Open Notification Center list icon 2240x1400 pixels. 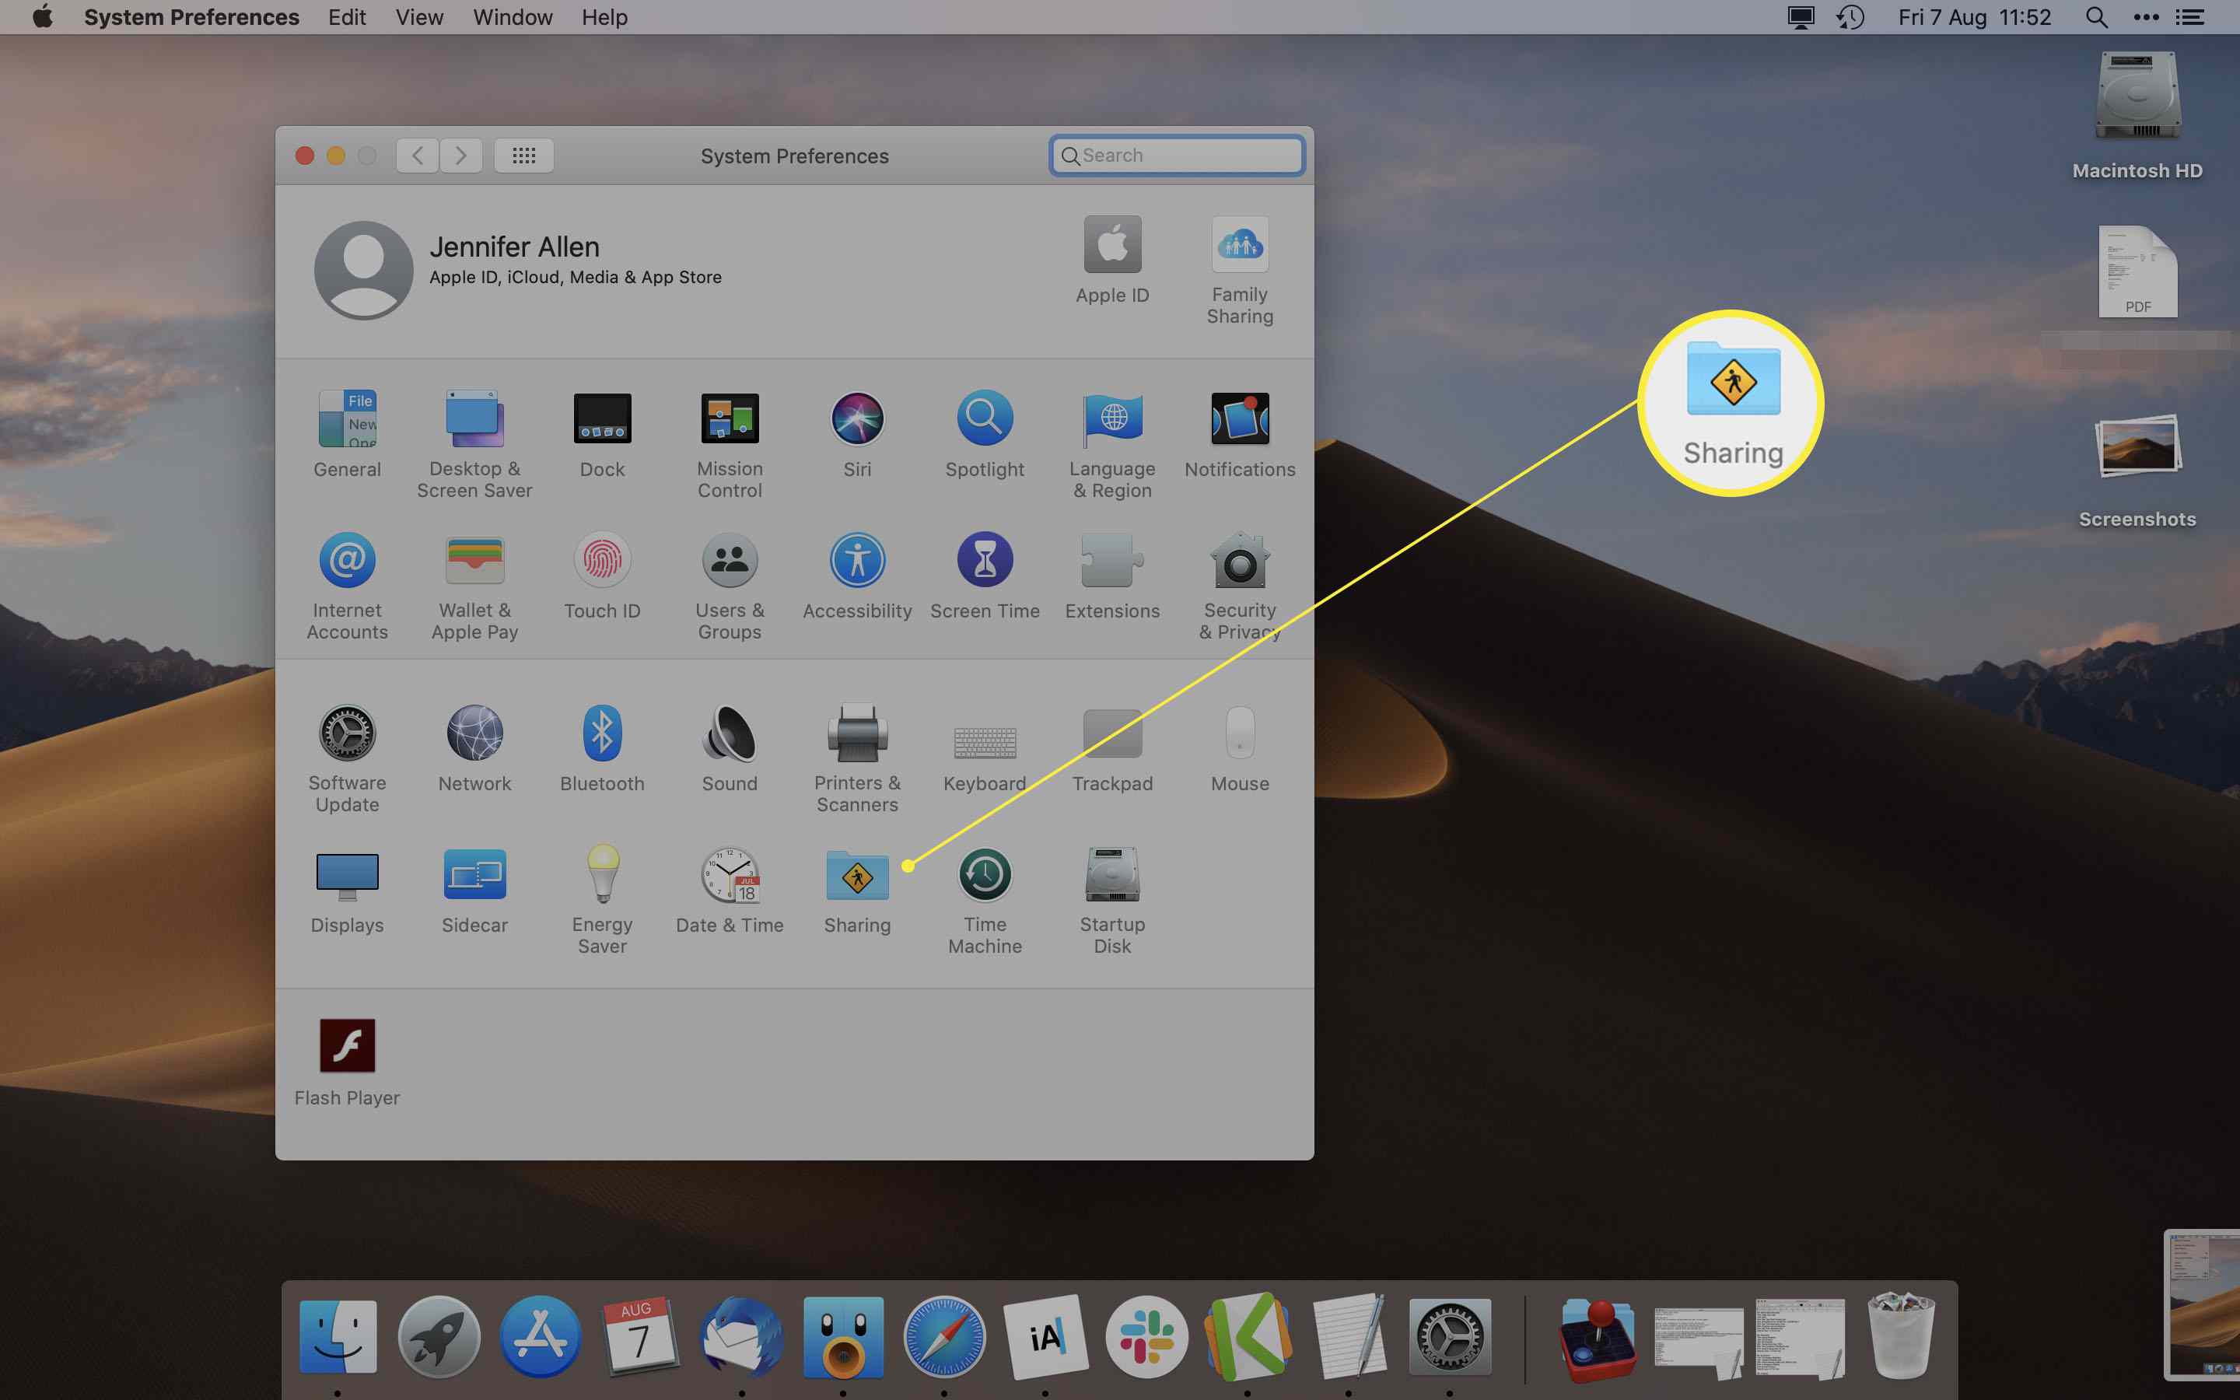(x=2189, y=16)
